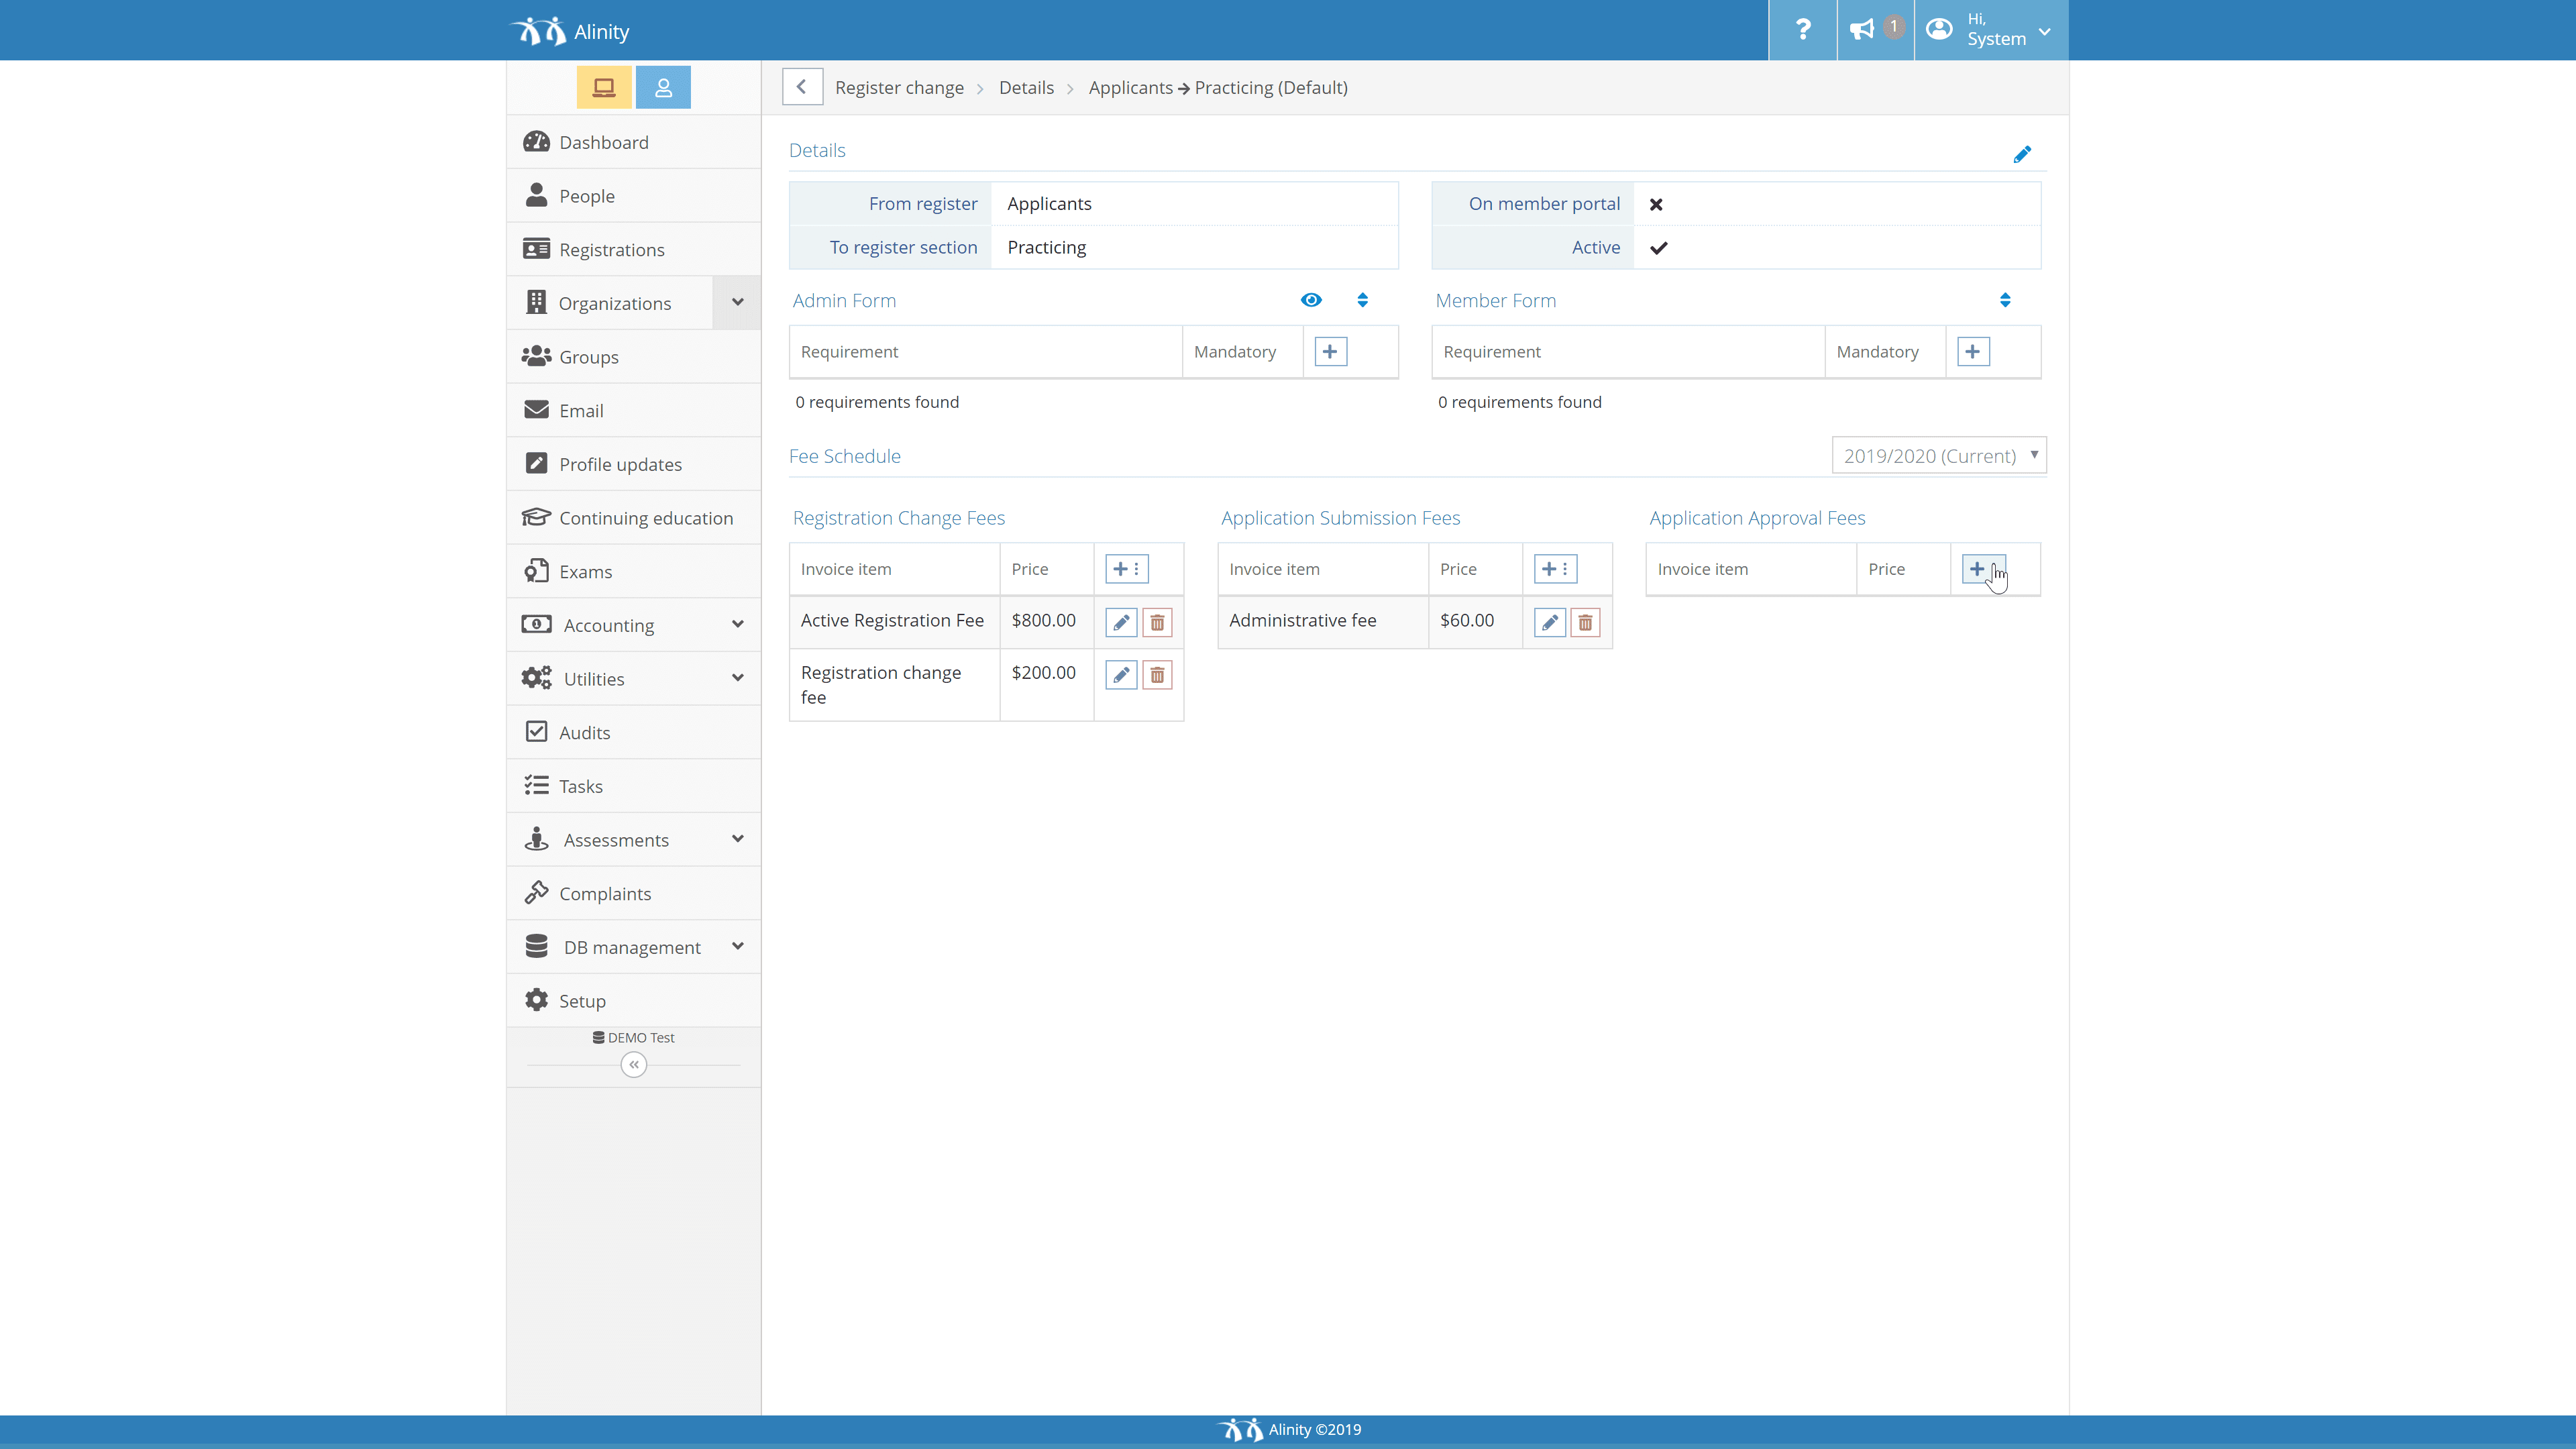The width and height of the screenshot is (2576, 1449).
Task: Go back using the breadcrumb back arrow
Action: (802, 87)
